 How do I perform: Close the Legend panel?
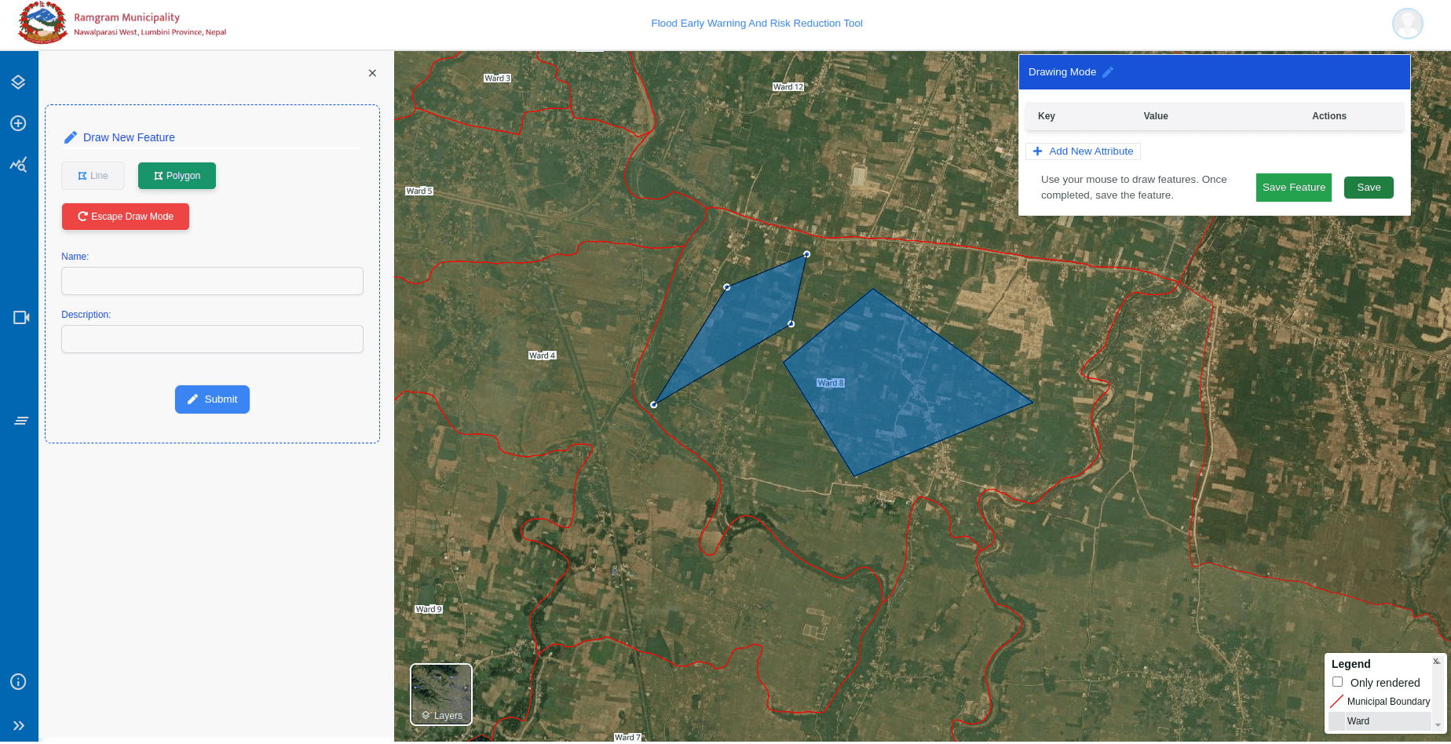(1435, 662)
